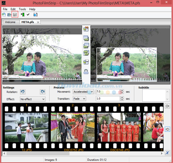Screen dimensions: 173x163
Task: Select the DSC0752.JPG thumbnail in filmstrip
Action: pos(73,127)
